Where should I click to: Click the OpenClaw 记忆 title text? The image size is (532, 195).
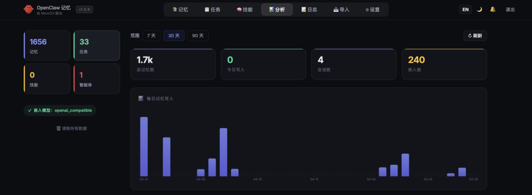(54, 7)
